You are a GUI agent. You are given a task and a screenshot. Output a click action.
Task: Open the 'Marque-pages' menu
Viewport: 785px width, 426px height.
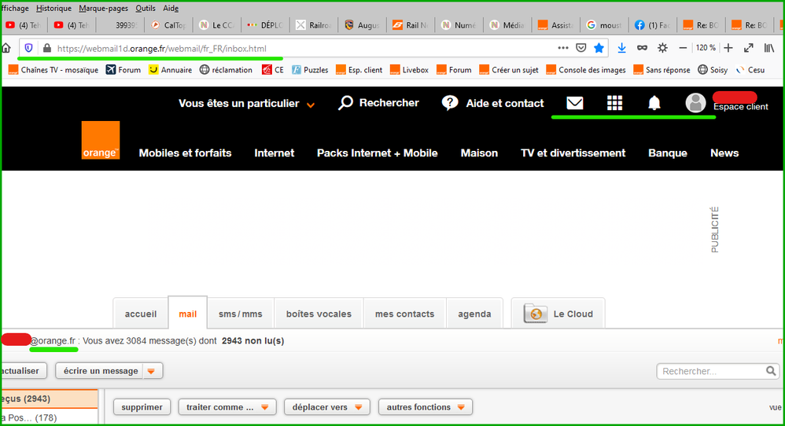(x=102, y=8)
